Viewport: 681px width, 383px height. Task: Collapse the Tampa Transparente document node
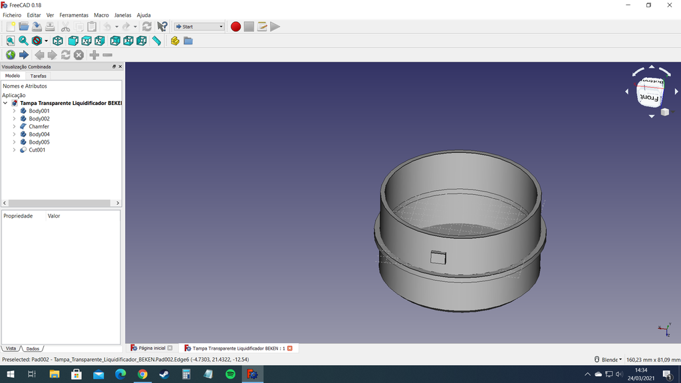pos(5,103)
